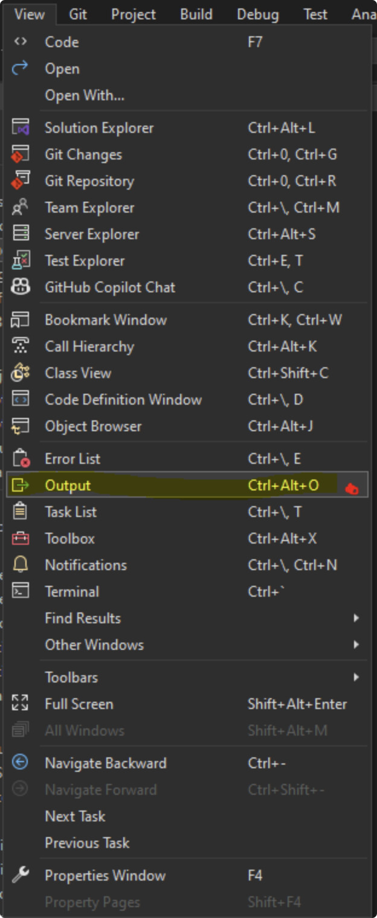This screenshot has height=918, width=377.
Task: Select the highlighted Output menu entry
Action: (x=68, y=486)
